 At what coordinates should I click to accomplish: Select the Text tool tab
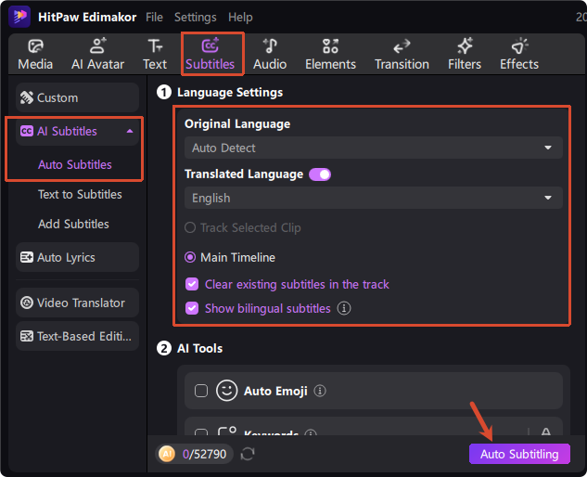click(x=155, y=55)
